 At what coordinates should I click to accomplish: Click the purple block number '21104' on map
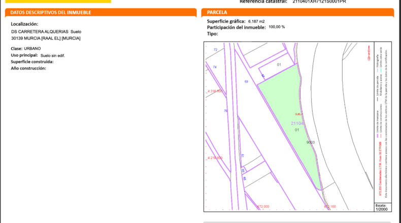pyautogui.click(x=297, y=123)
